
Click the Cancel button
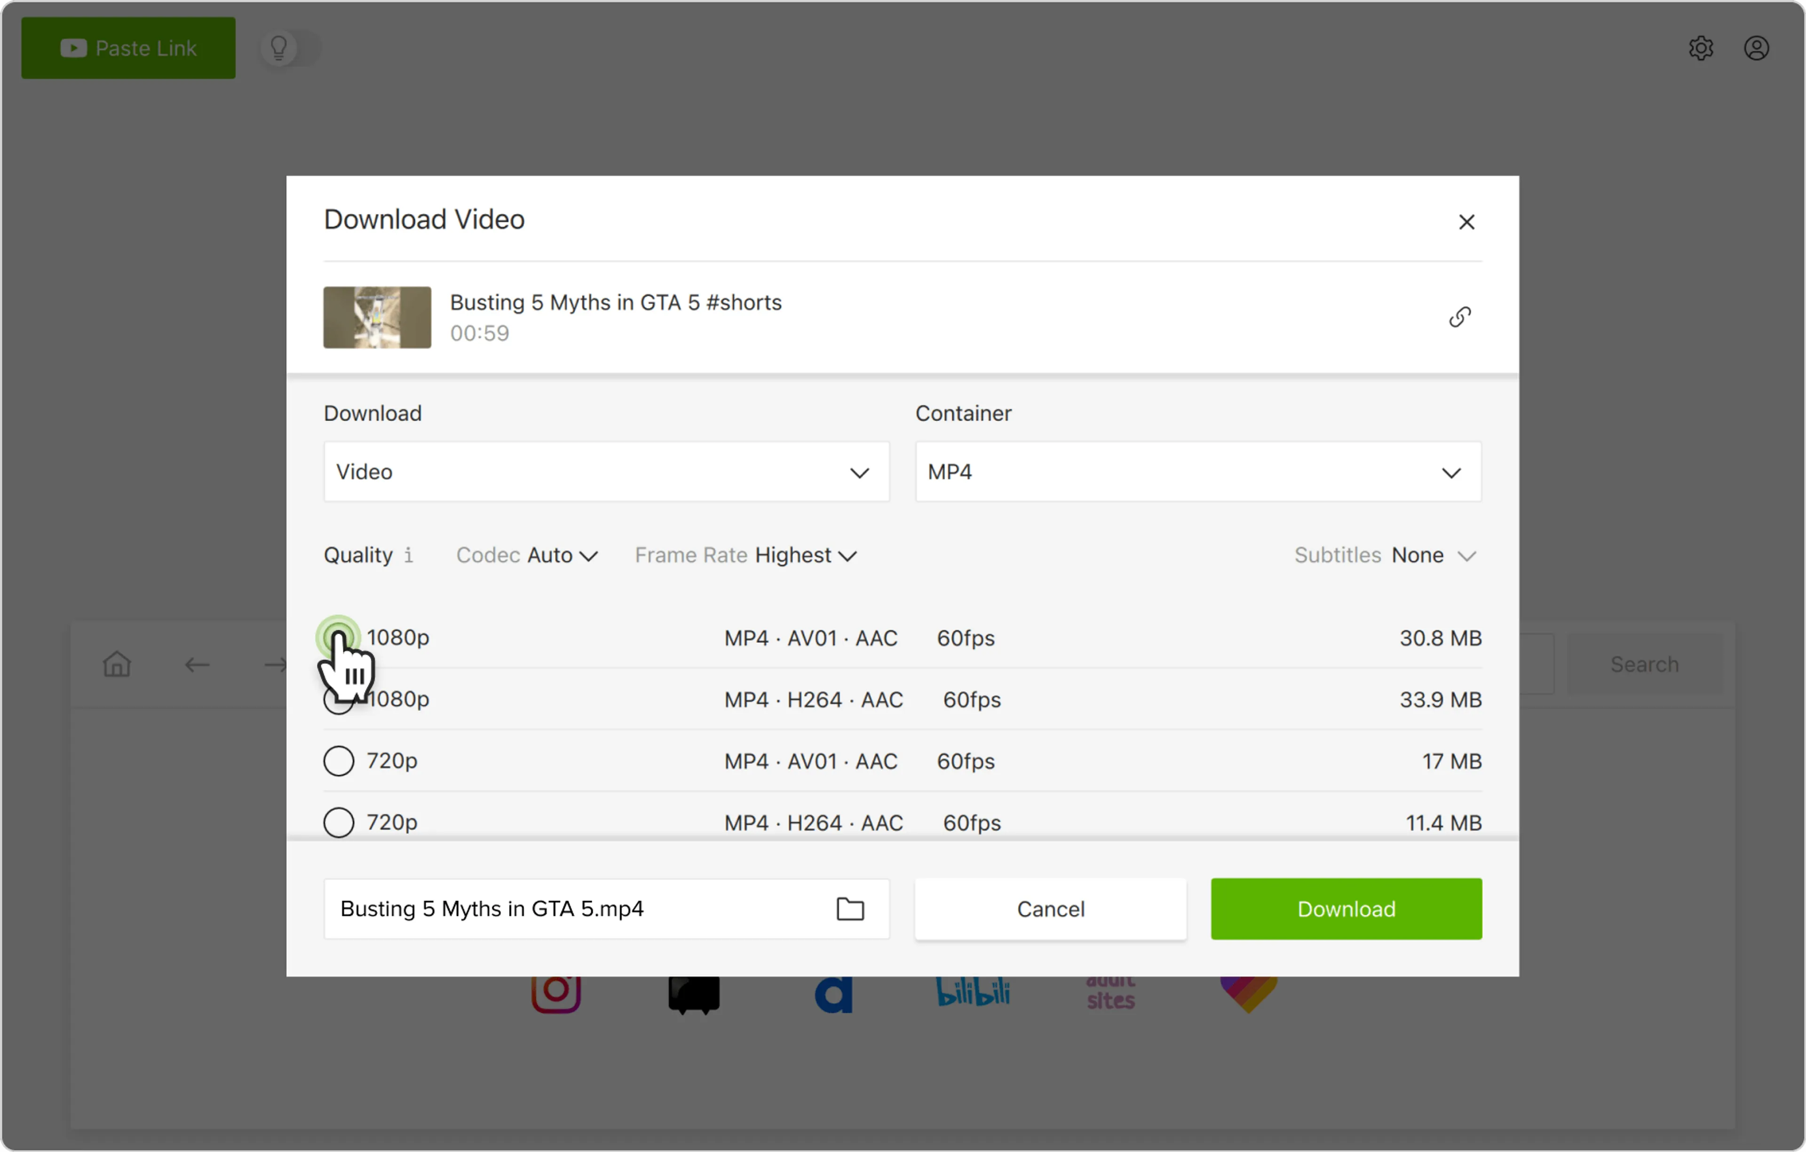(1050, 909)
